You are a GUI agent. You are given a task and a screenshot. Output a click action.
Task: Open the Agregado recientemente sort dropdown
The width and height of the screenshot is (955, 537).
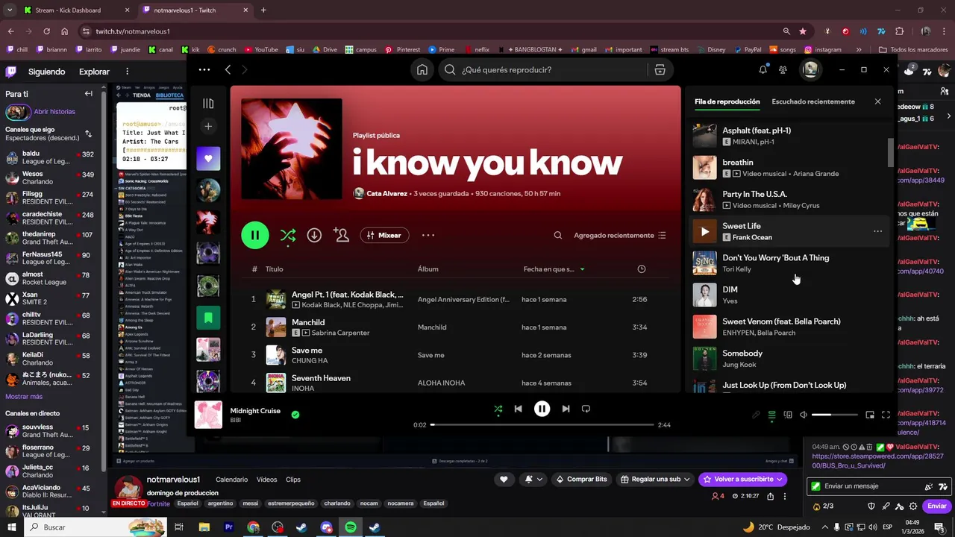[619, 235]
